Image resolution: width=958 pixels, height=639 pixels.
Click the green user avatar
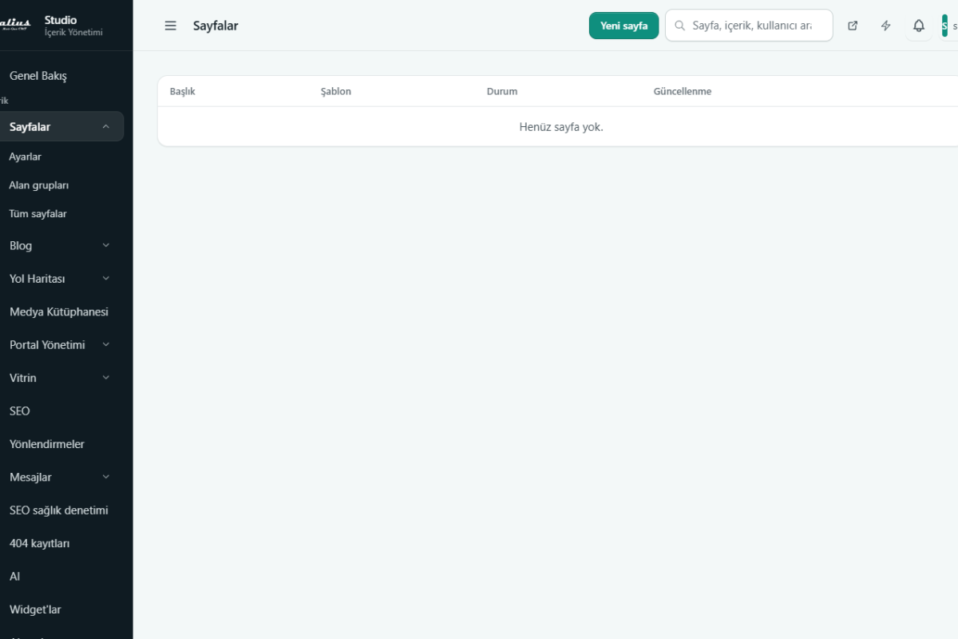pyautogui.click(x=944, y=26)
